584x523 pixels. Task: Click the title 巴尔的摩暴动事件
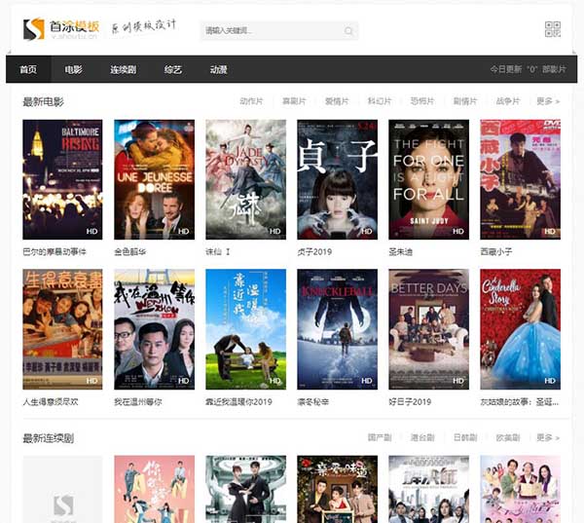(55, 252)
